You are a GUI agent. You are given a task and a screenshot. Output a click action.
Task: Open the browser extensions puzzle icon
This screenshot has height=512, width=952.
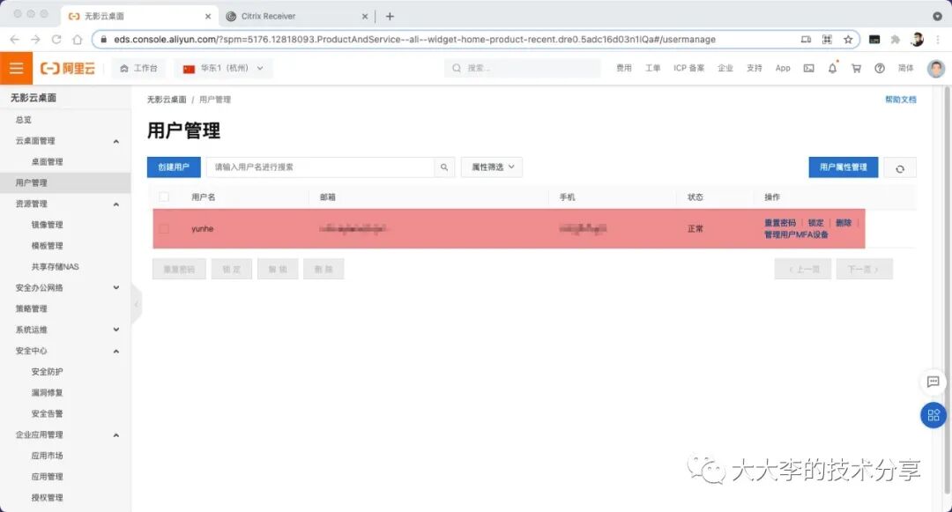click(895, 40)
